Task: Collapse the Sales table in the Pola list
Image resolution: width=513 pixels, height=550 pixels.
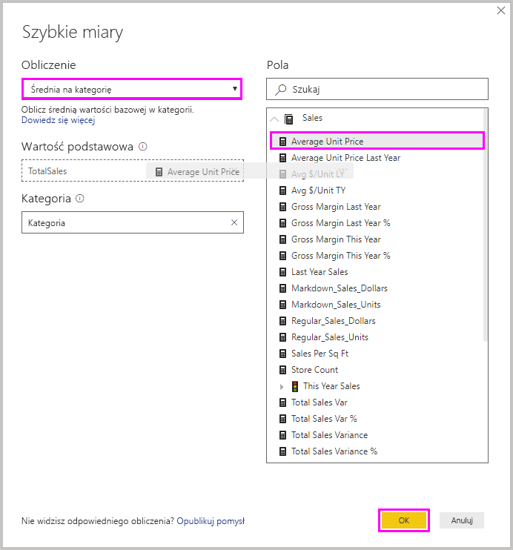Action: (274, 119)
